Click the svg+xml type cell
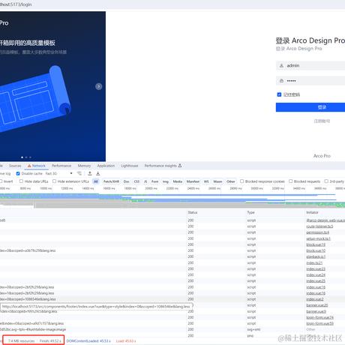Viewport: 345px width, 345px height. (x=253, y=329)
